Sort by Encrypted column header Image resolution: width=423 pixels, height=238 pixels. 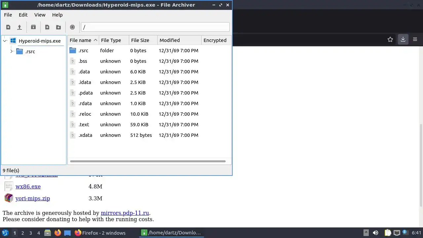tap(216, 40)
